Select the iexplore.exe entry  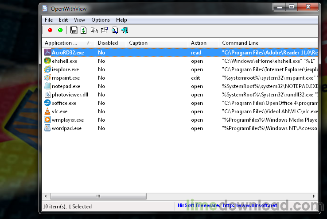coord(65,69)
